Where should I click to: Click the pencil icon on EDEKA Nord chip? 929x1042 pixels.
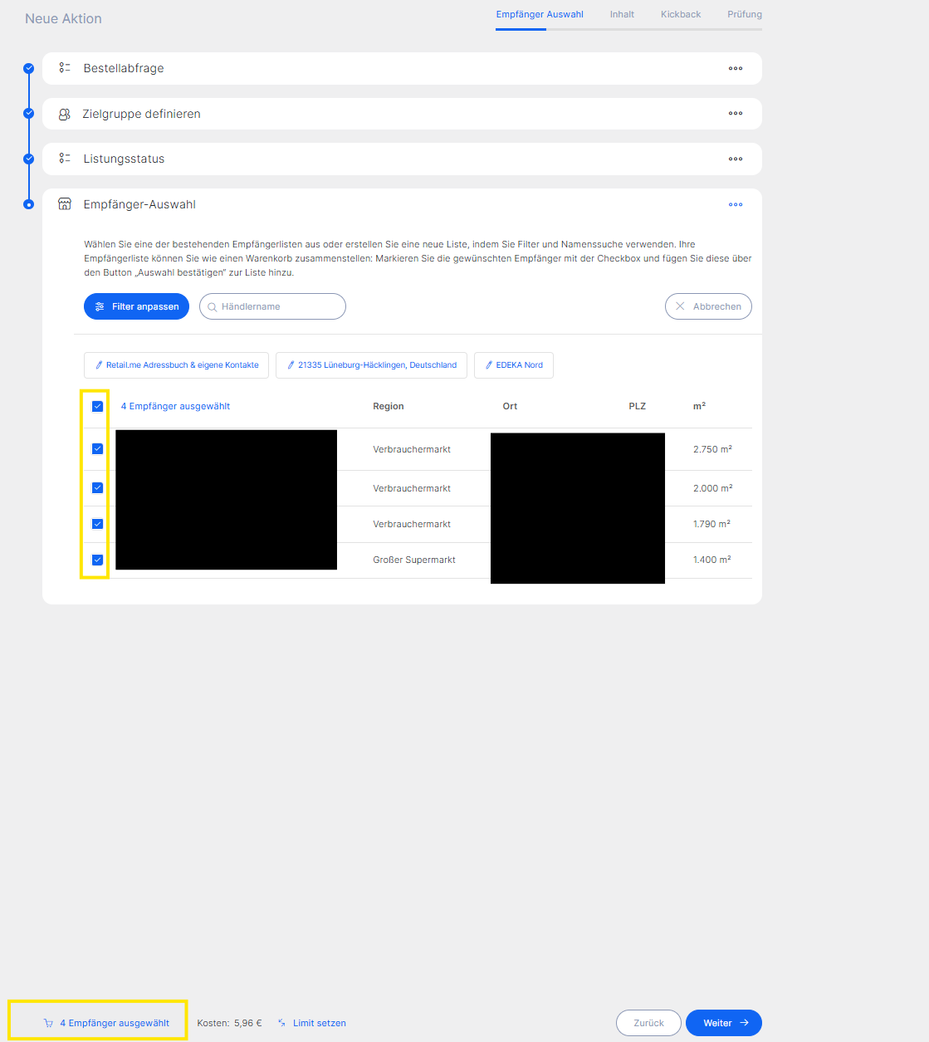point(489,365)
